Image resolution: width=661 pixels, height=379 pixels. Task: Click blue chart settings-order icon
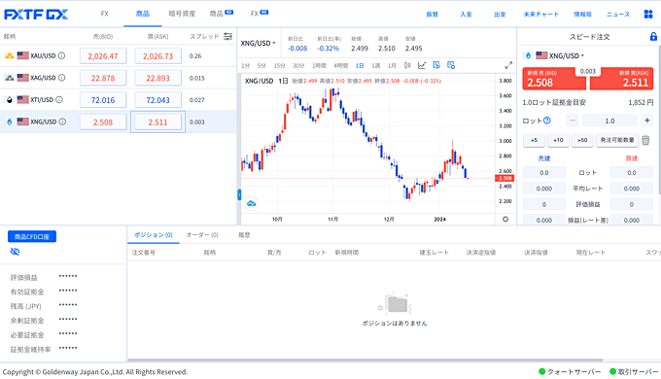pyautogui.click(x=451, y=65)
